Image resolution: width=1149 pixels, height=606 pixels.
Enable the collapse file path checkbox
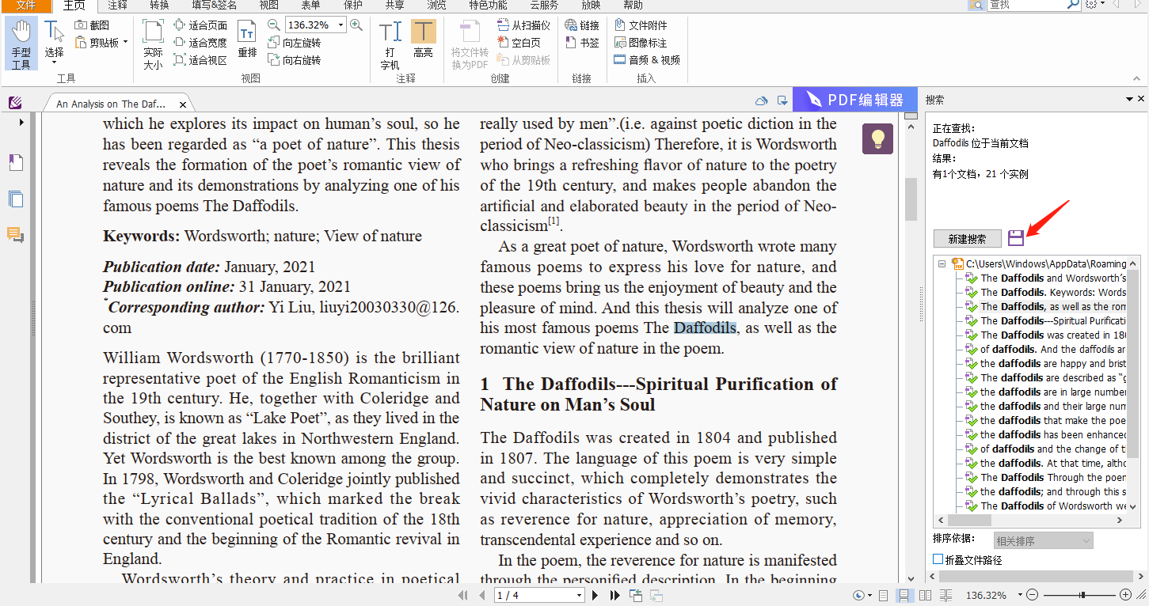pos(938,559)
